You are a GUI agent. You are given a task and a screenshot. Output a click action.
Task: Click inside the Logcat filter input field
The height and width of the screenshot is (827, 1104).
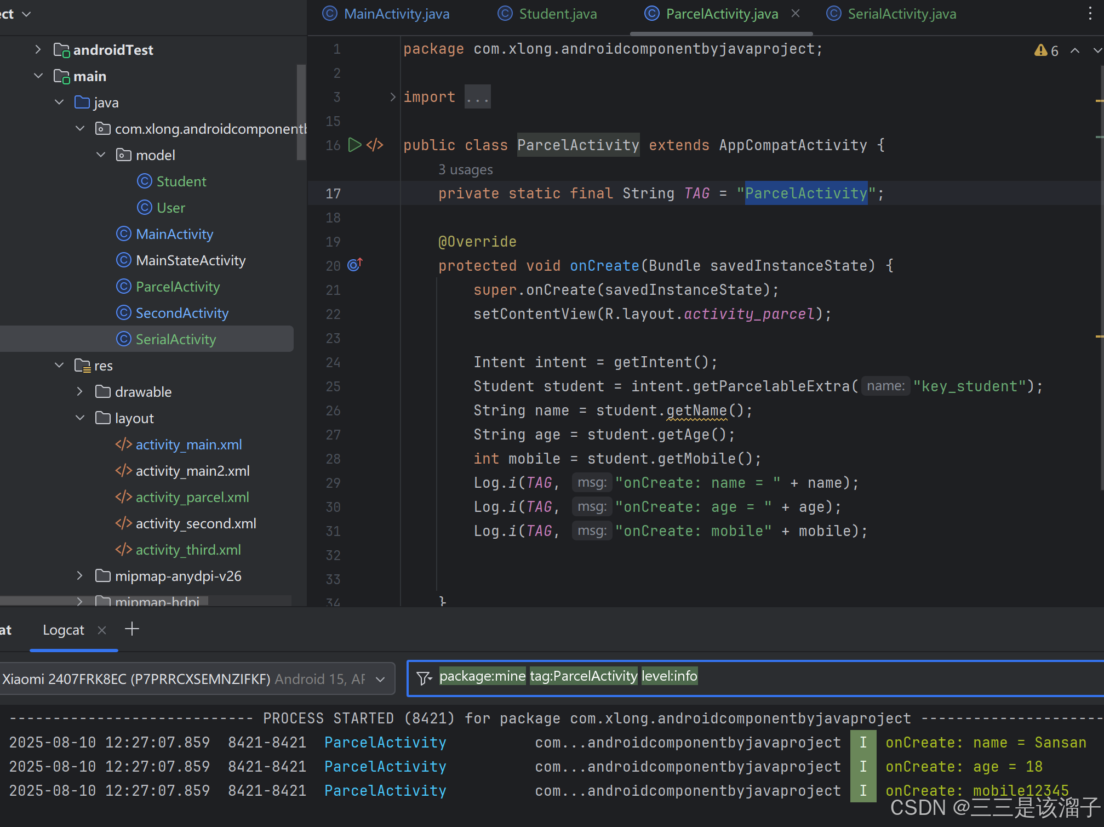[877, 677]
